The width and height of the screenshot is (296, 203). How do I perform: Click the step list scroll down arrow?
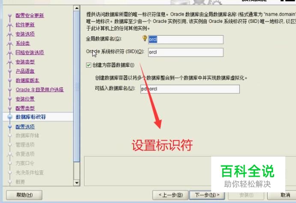click(x=77, y=182)
